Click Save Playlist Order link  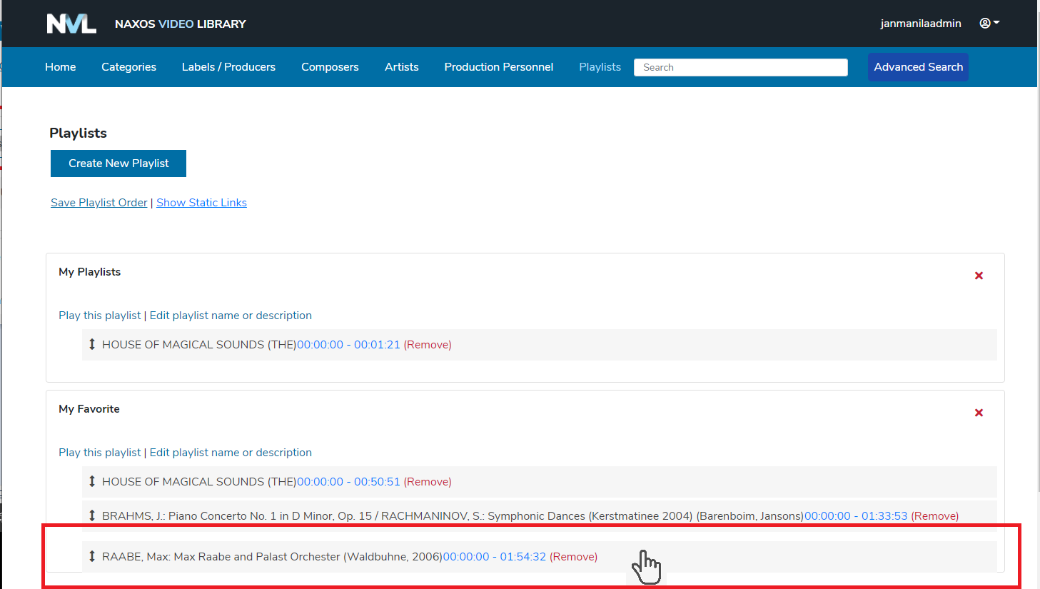pos(99,203)
